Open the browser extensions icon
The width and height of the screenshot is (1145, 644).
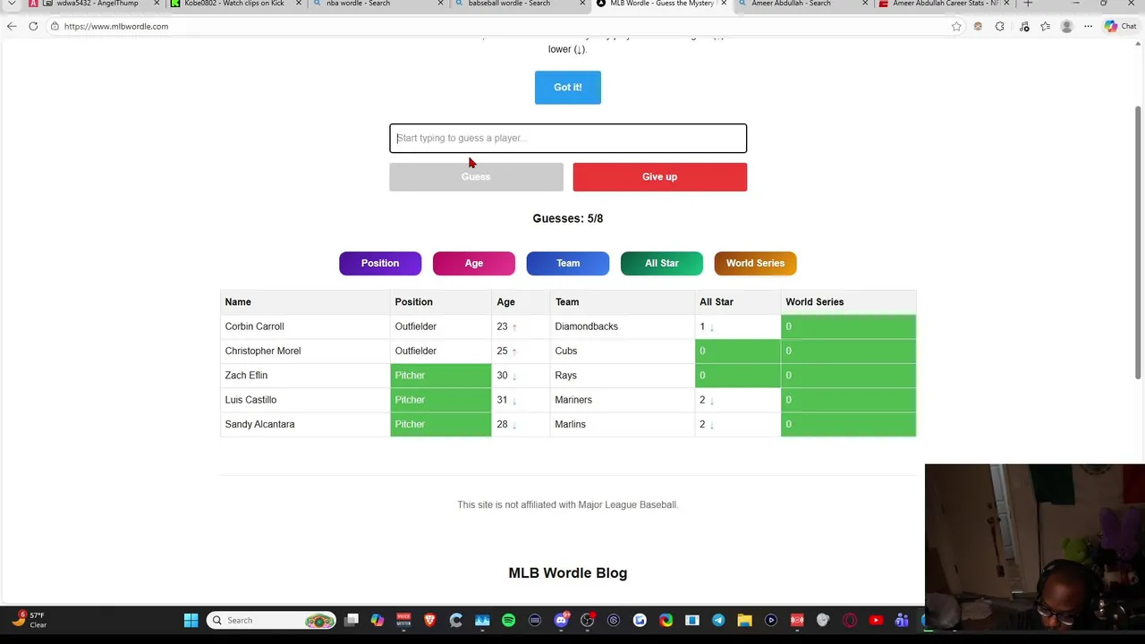click(999, 26)
